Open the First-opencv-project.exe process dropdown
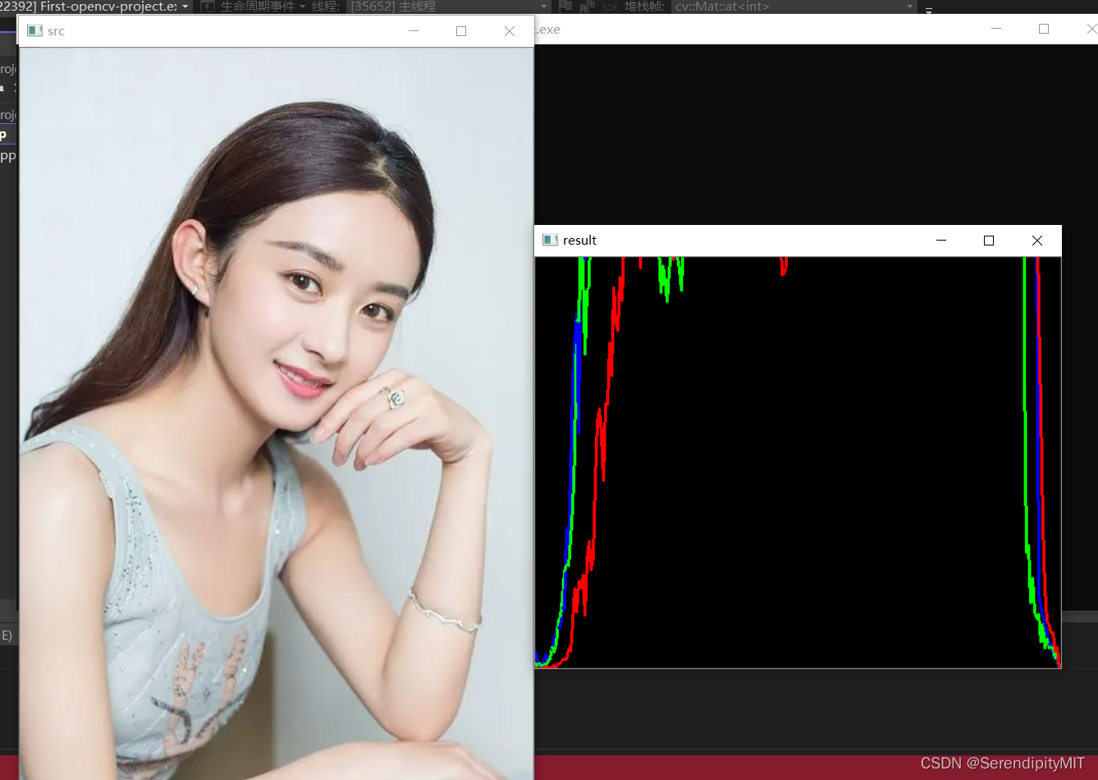This screenshot has height=780, width=1098. coord(185,6)
